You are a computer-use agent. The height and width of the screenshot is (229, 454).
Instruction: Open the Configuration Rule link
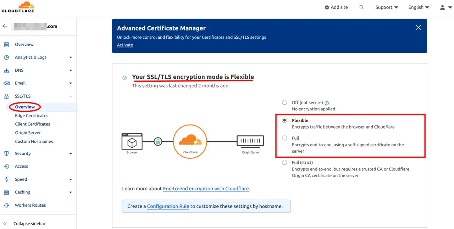click(168, 206)
